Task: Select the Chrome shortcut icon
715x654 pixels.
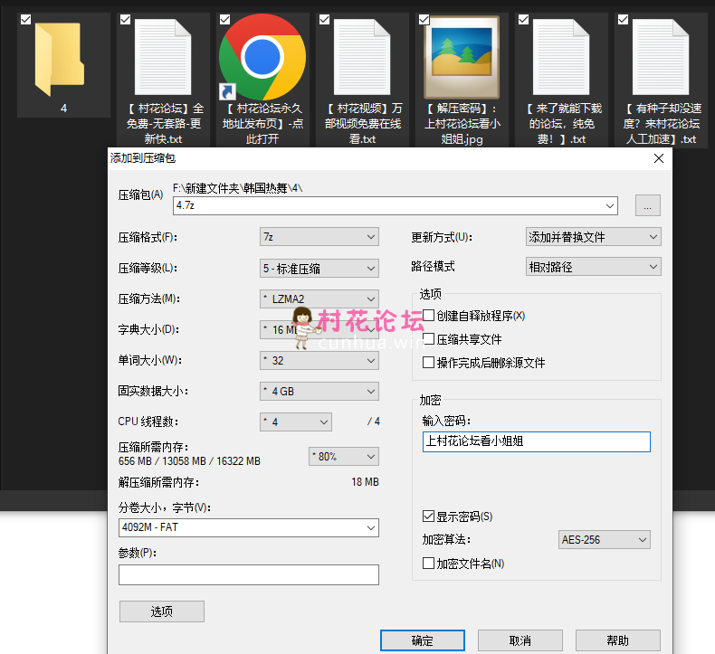Action: click(x=262, y=56)
